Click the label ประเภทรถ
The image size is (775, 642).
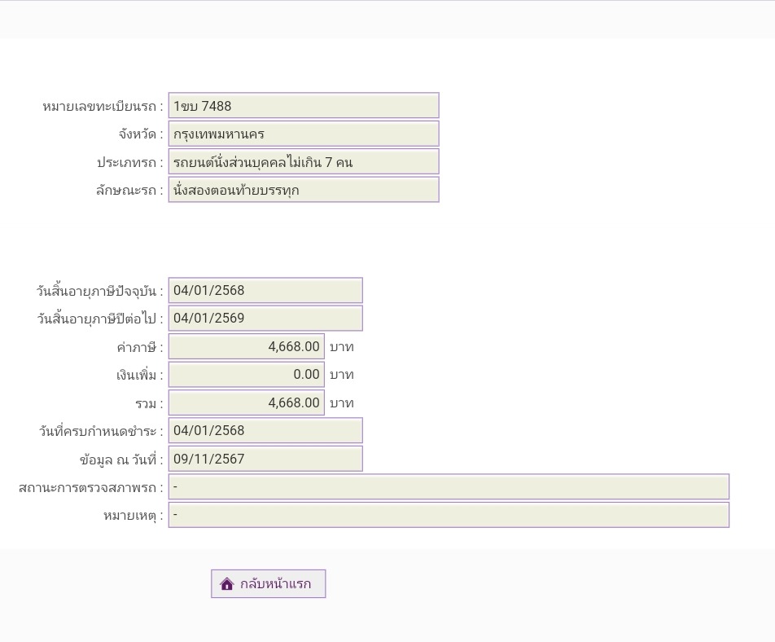point(130,162)
